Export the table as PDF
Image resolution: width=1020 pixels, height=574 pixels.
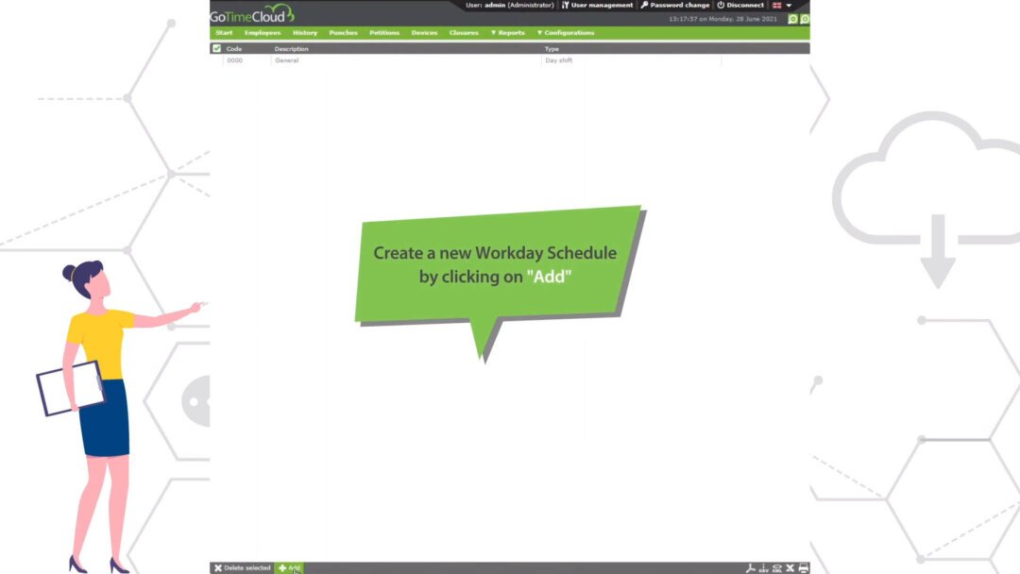[752, 568]
